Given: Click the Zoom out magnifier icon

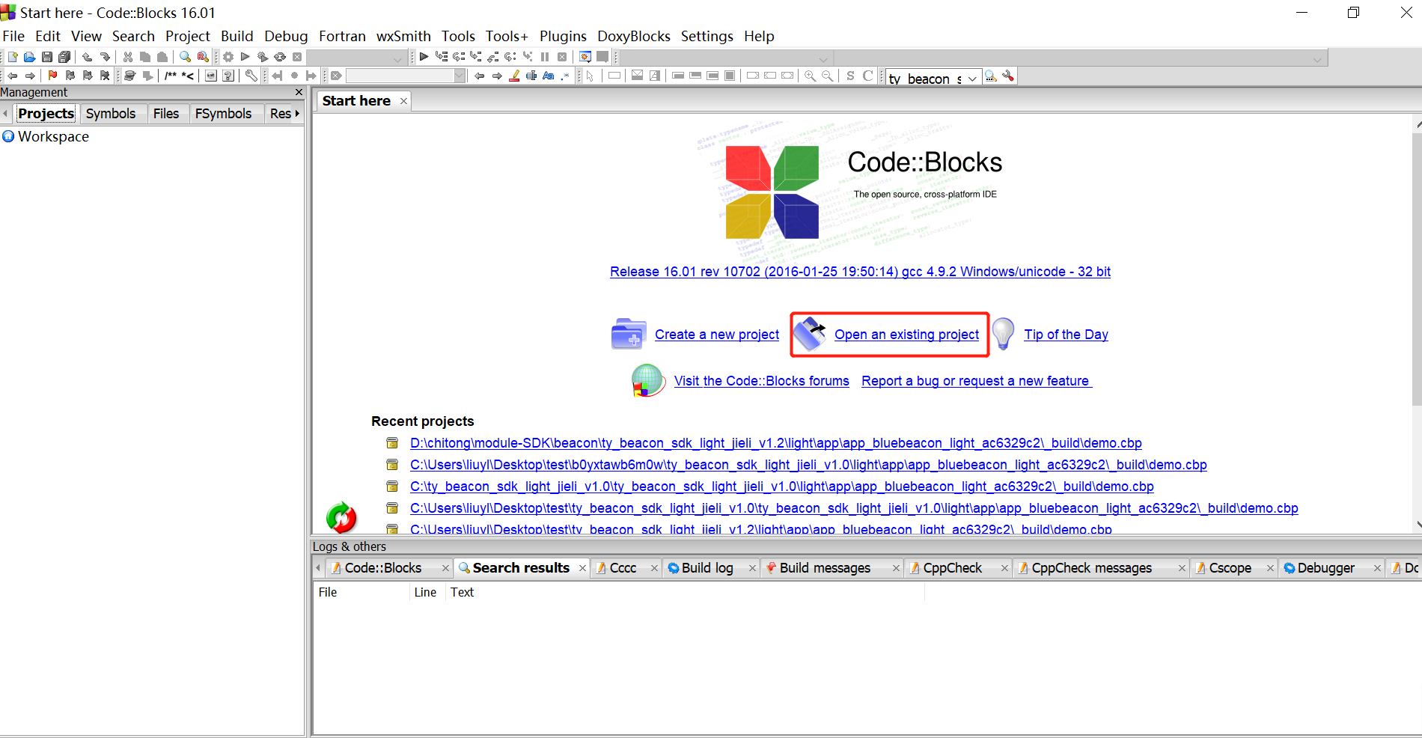Looking at the screenshot, I should (827, 76).
